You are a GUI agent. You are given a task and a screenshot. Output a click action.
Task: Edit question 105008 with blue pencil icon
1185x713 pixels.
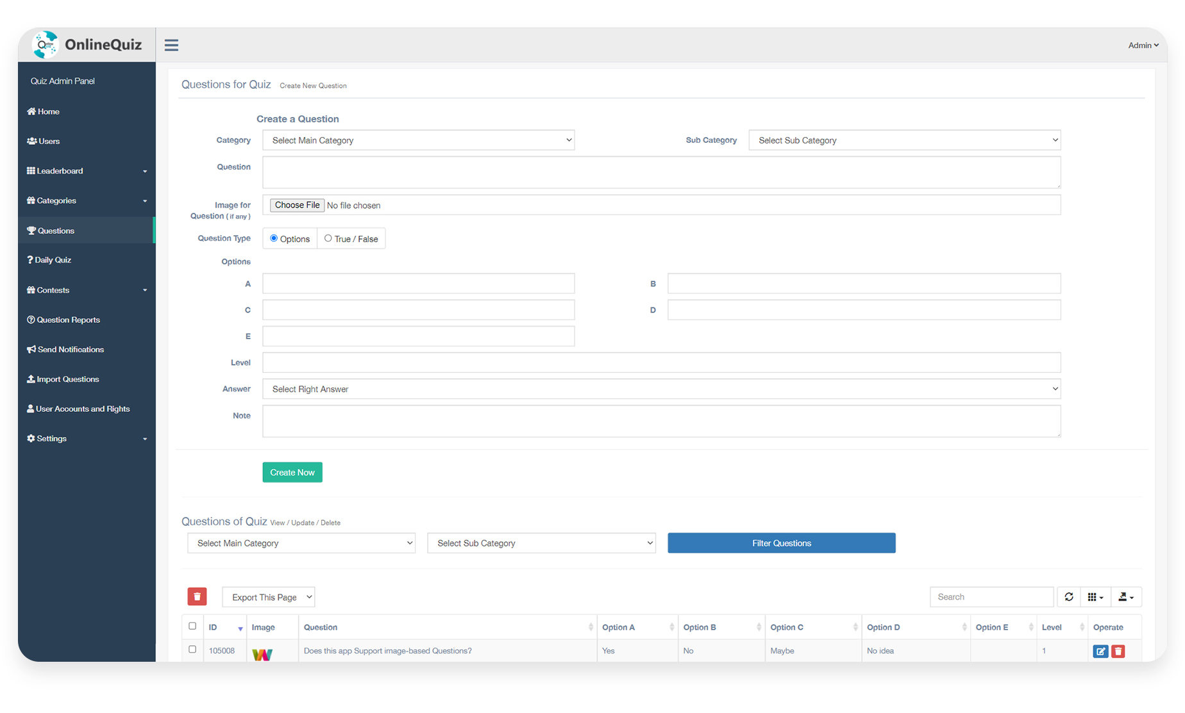click(1100, 651)
